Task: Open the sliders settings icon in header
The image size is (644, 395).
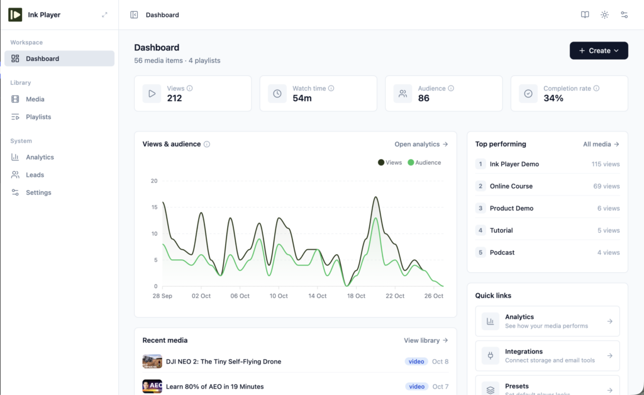Action: [625, 15]
